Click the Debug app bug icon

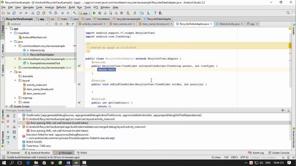click(100, 13)
